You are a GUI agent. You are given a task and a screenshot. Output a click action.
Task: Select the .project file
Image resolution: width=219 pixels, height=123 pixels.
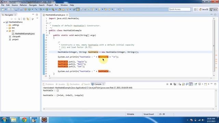pyautogui.click(x=14, y=40)
